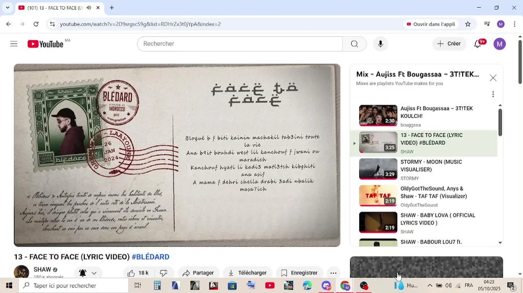The image size is (523, 293).
Task: Click the main video player
Action: point(177,155)
